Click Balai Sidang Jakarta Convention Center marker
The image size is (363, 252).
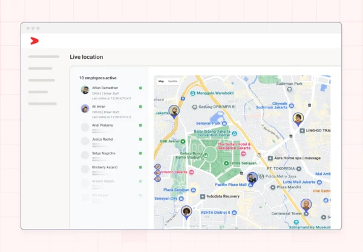(235, 133)
